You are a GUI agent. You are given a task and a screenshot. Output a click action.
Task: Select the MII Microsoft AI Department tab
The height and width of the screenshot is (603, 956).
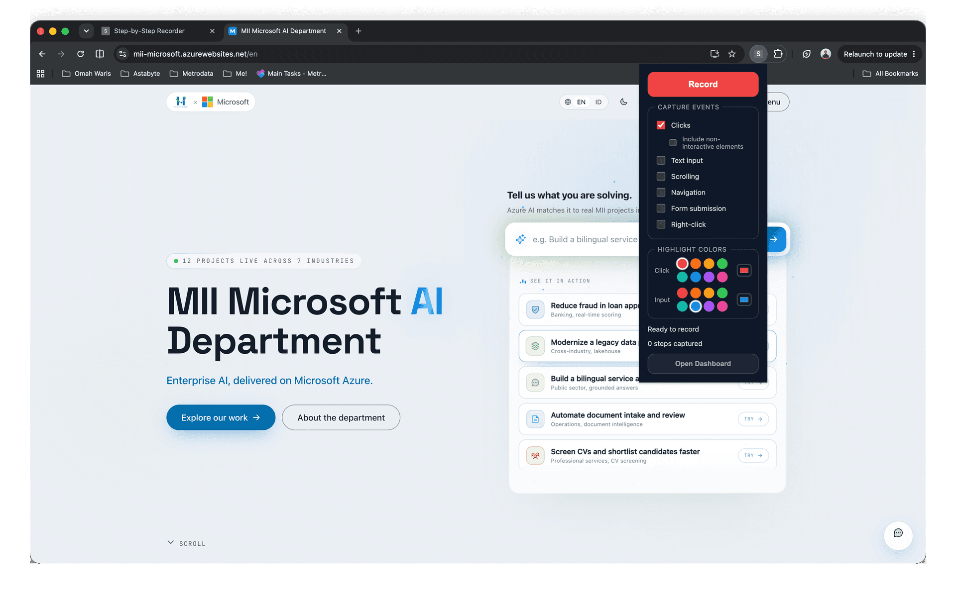285,31
